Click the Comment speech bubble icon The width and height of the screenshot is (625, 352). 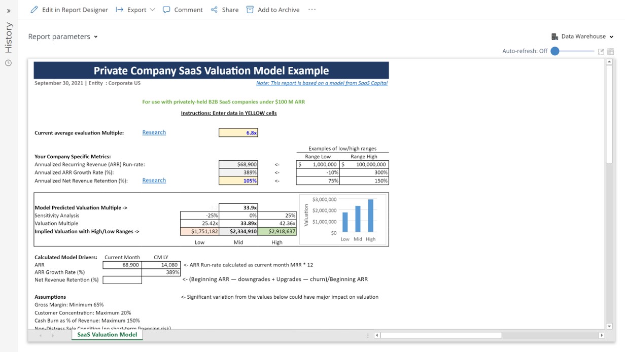pyautogui.click(x=166, y=10)
